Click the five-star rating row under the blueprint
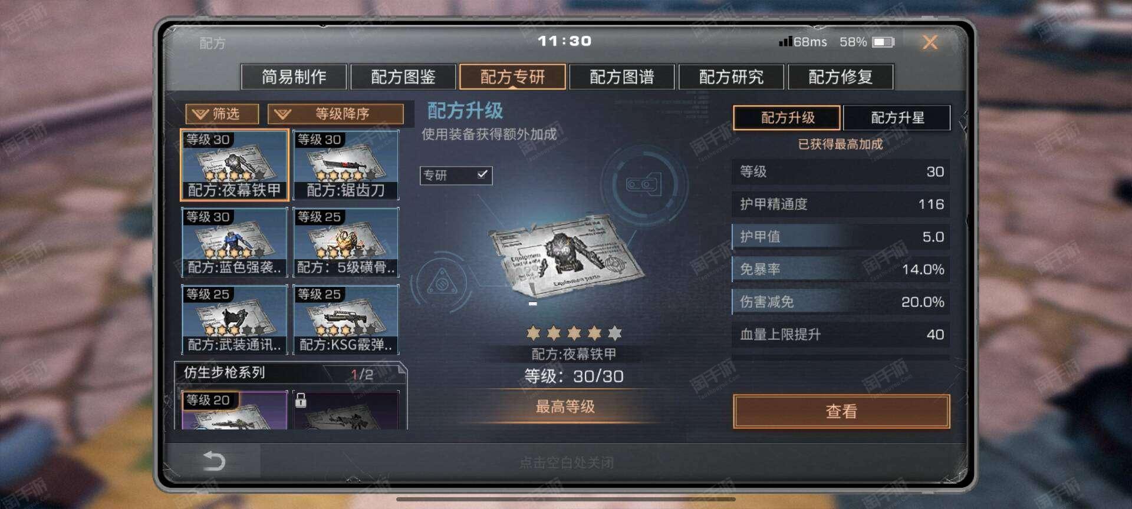The width and height of the screenshot is (1132, 509). [x=574, y=333]
